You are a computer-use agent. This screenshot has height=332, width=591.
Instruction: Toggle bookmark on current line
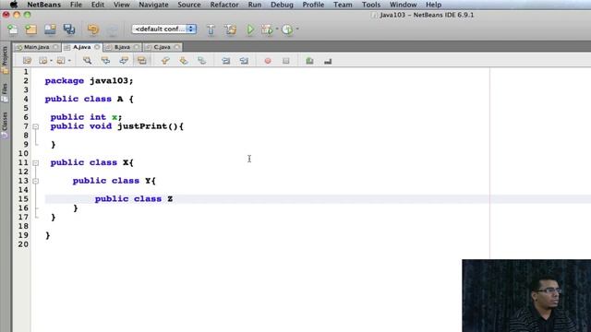click(x=201, y=61)
